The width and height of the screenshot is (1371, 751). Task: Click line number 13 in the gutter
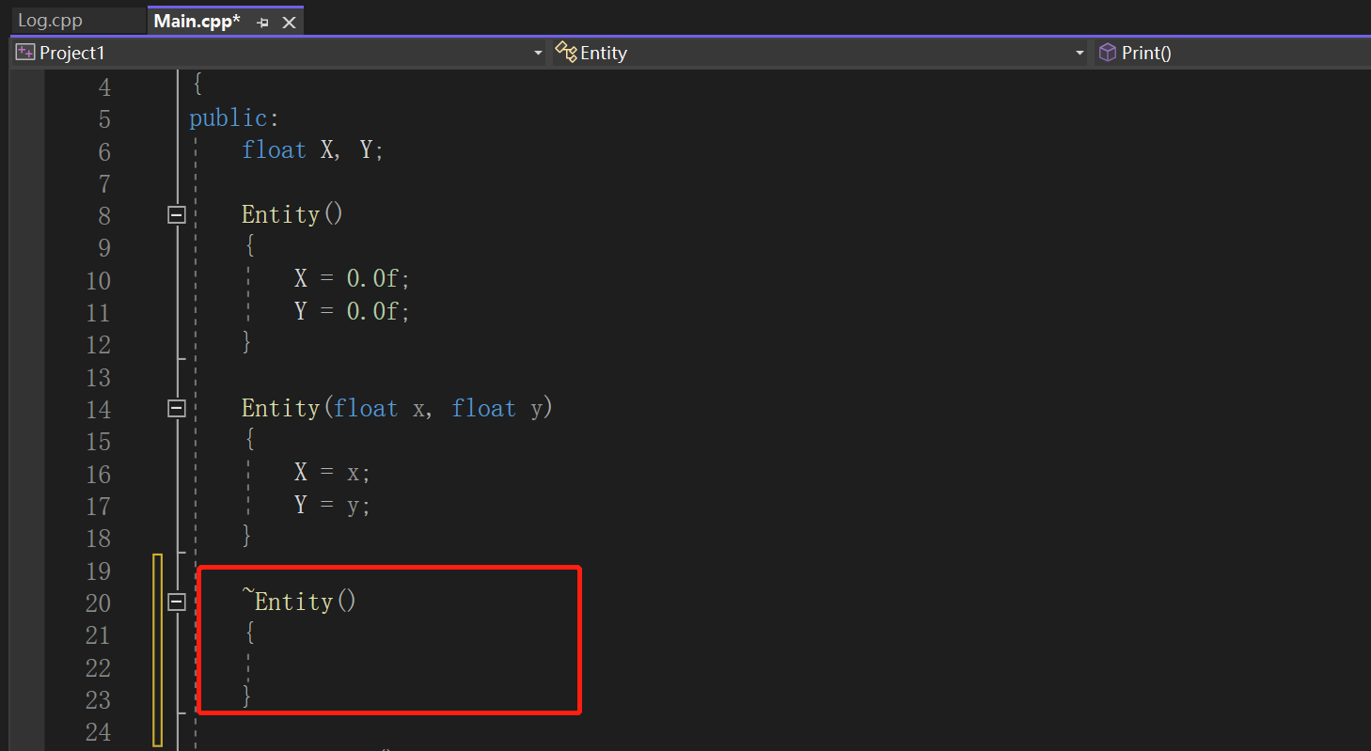pyautogui.click(x=98, y=377)
